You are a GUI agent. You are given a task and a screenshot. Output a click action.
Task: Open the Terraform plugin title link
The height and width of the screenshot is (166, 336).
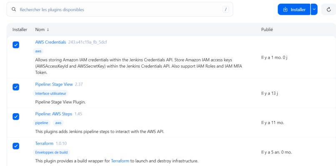click(x=44, y=143)
